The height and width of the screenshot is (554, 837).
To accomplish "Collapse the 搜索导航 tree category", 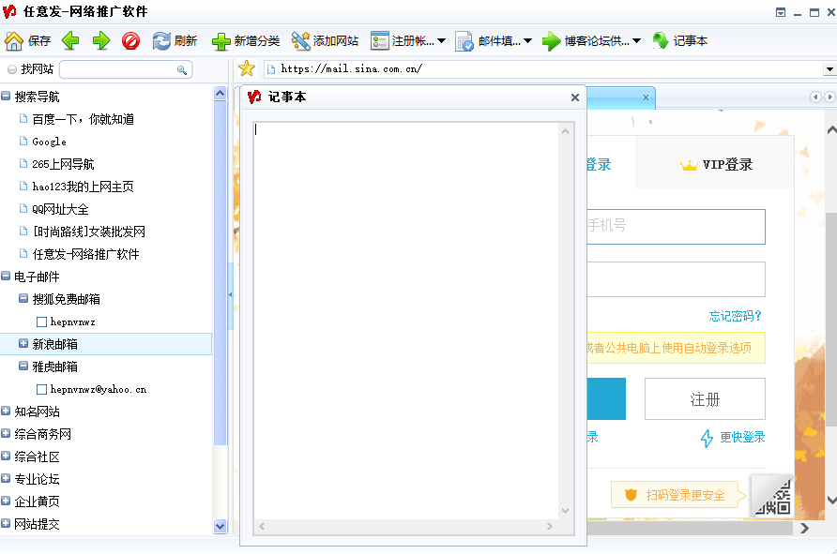I will click(x=6, y=96).
